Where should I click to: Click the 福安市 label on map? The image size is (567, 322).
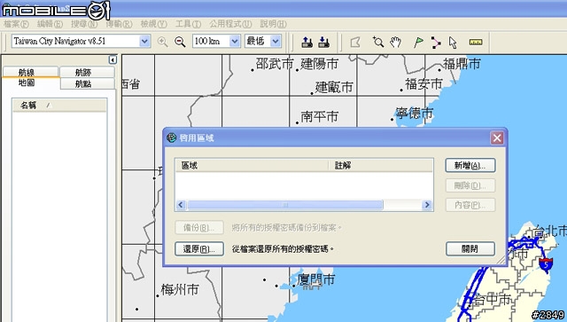[423, 84]
